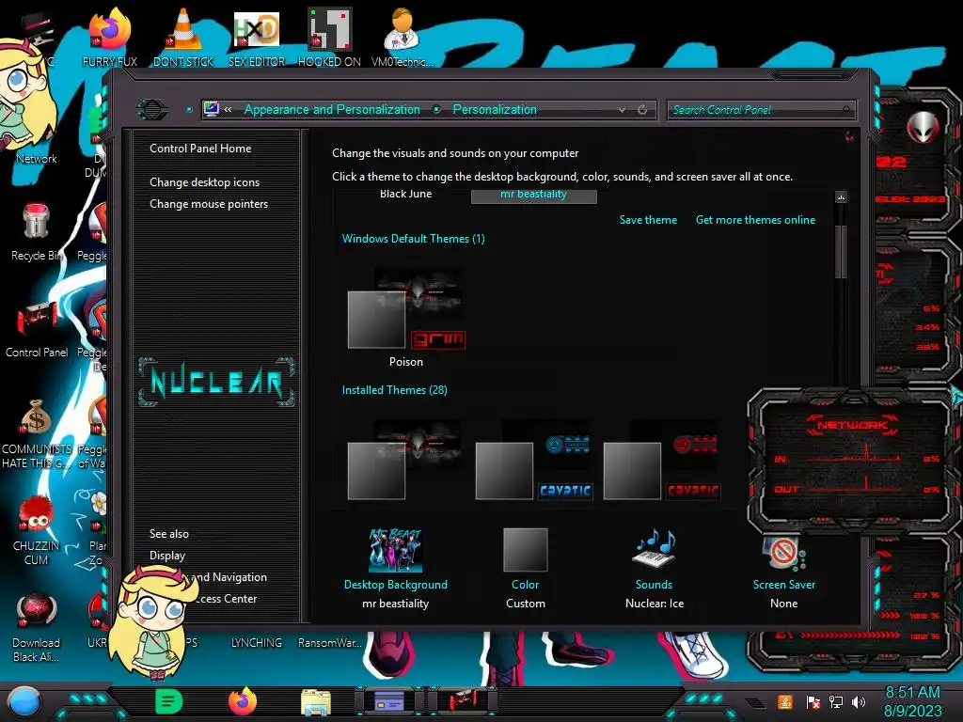This screenshot has width=963, height=722.
Task: Open the Recycle Bin desktop icon
Action: tap(37, 230)
